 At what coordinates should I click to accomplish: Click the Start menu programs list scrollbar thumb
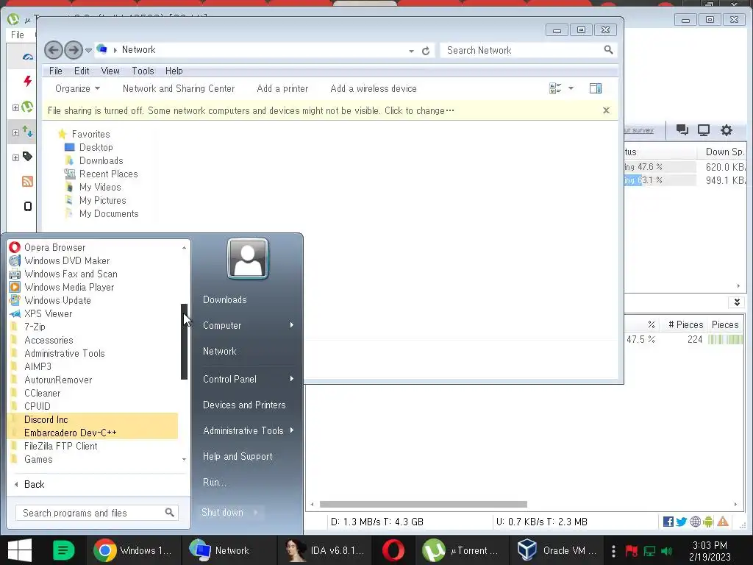point(184,341)
